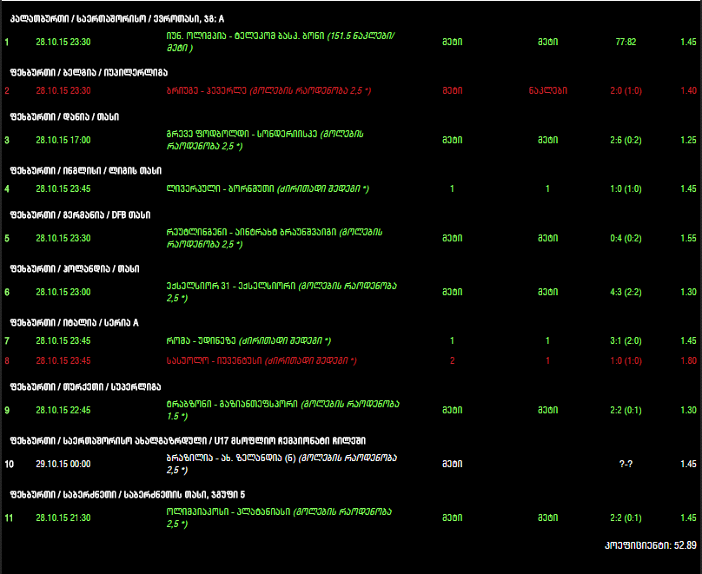Select the row number 4
Viewport: 702px width, 574px height.
click(x=7, y=188)
